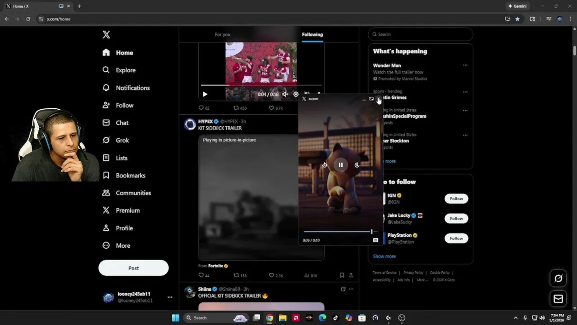
Task: Click Back to tab in picture-in-picture window
Action: (x=371, y=99)
